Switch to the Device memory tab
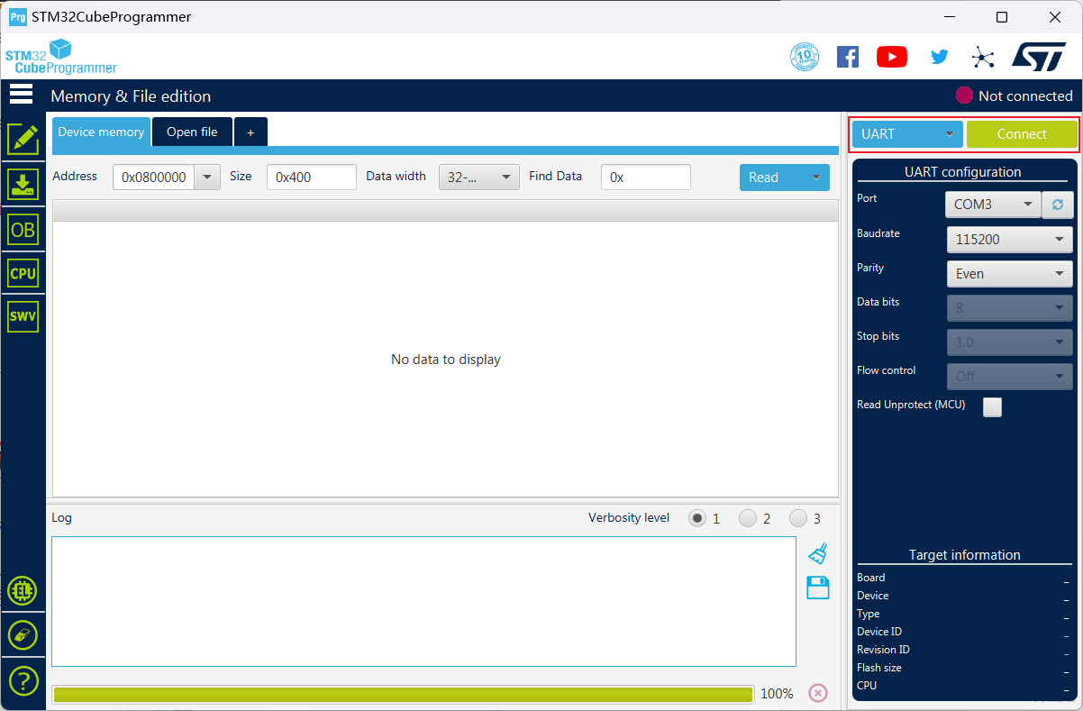The width and height of the screenshot is (1083, 711). [x=101, y=132]
